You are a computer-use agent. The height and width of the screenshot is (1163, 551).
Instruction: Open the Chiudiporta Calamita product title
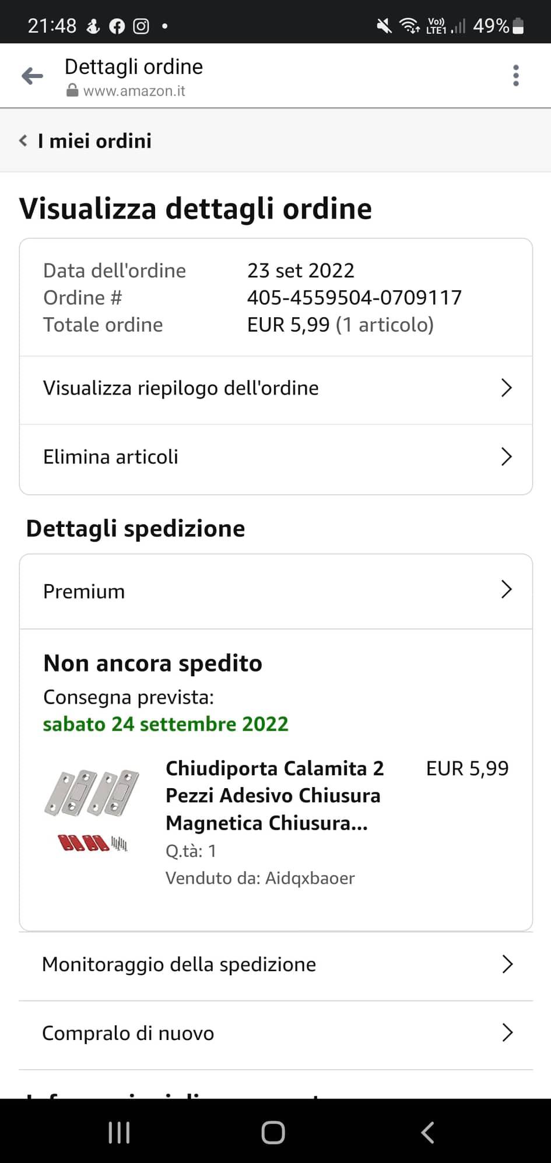tap(275, 796)
